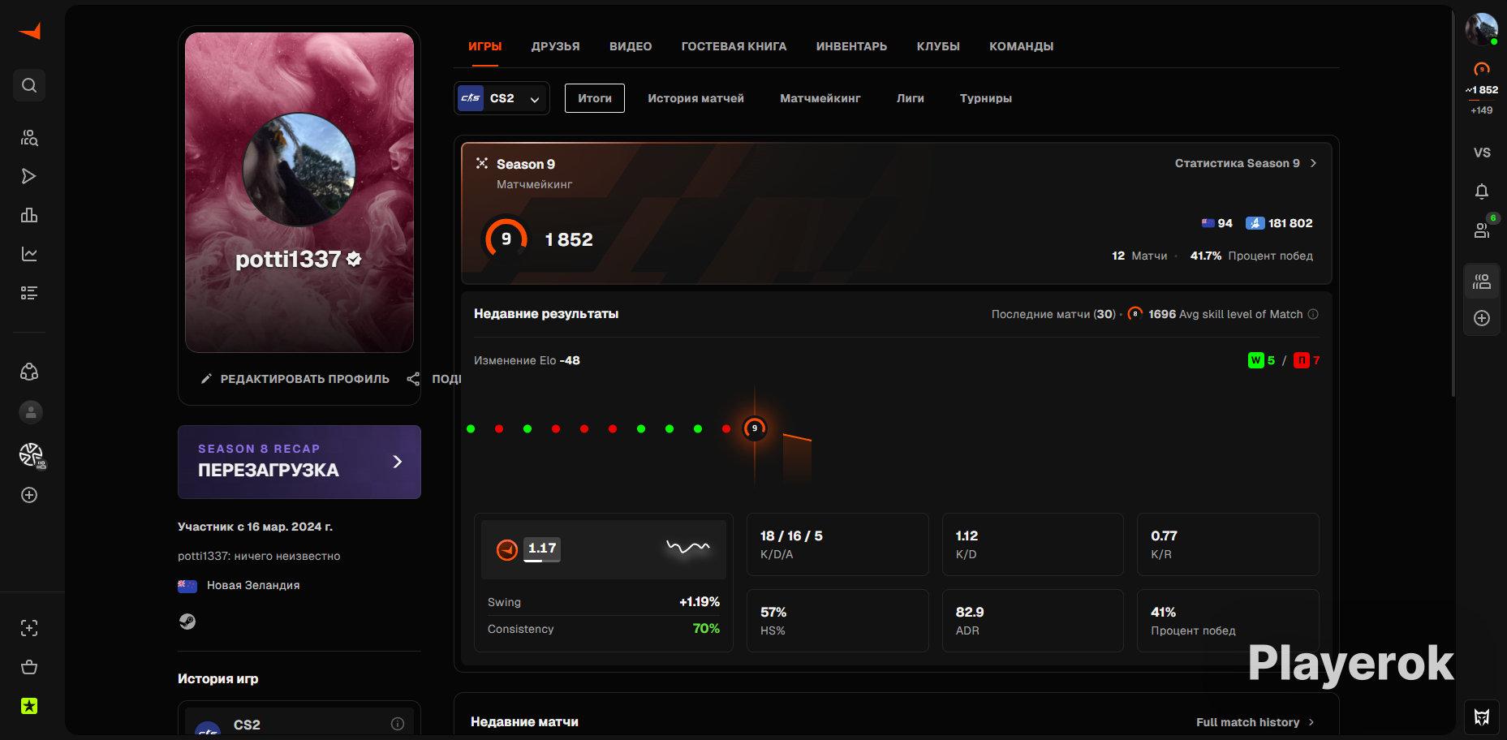Click the Новая Зеландия country text
The width and height of the screenshot is (1507, 740).
pos(253,585)
